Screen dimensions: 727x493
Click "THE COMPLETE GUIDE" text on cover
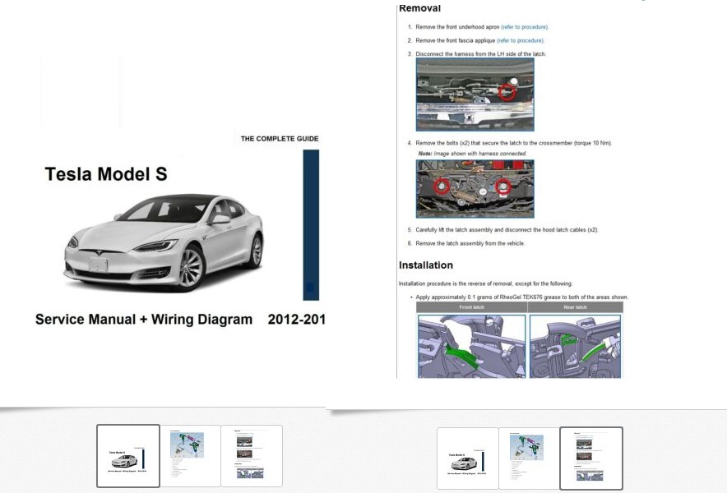point(280,139)
